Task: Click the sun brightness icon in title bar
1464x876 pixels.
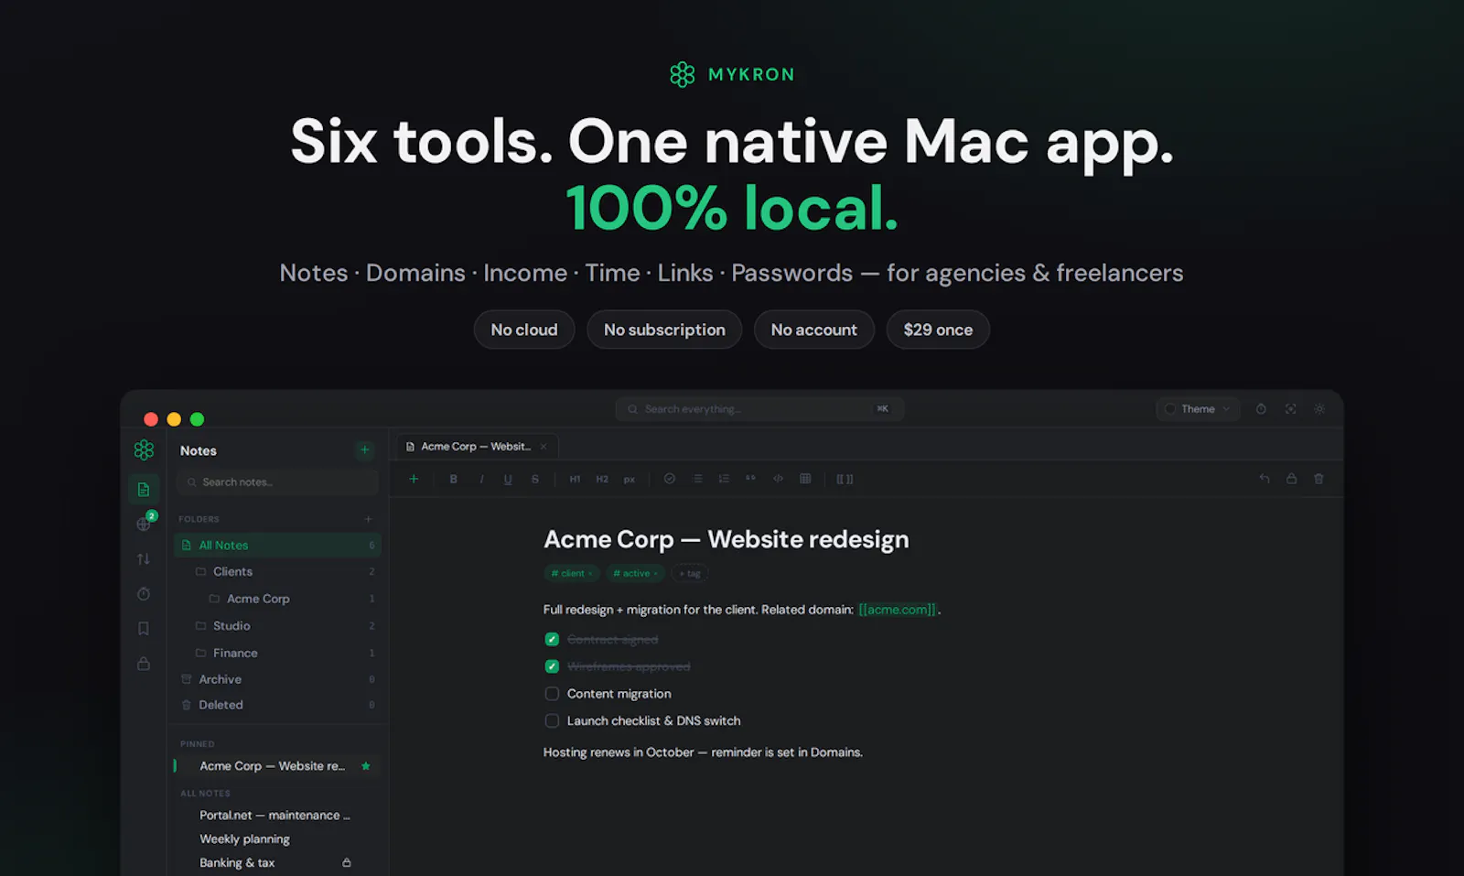Action: (x=1319, y=408)
